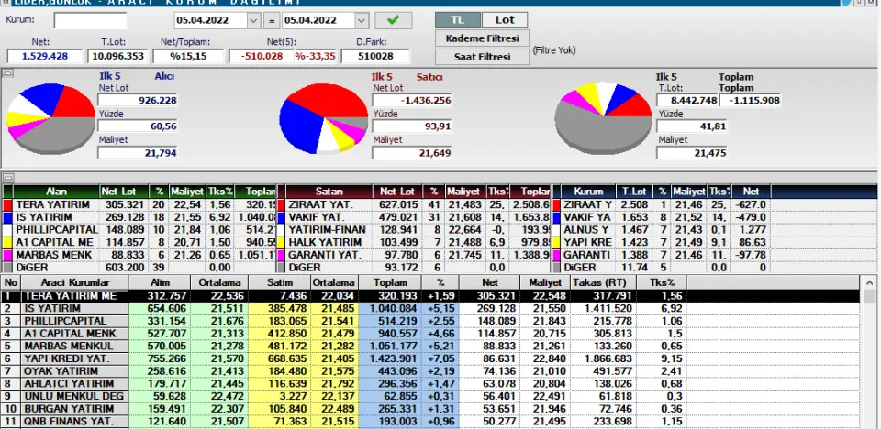Open the Saat Filtresi filter
The image size is (881, 429).
coord(483,57)
